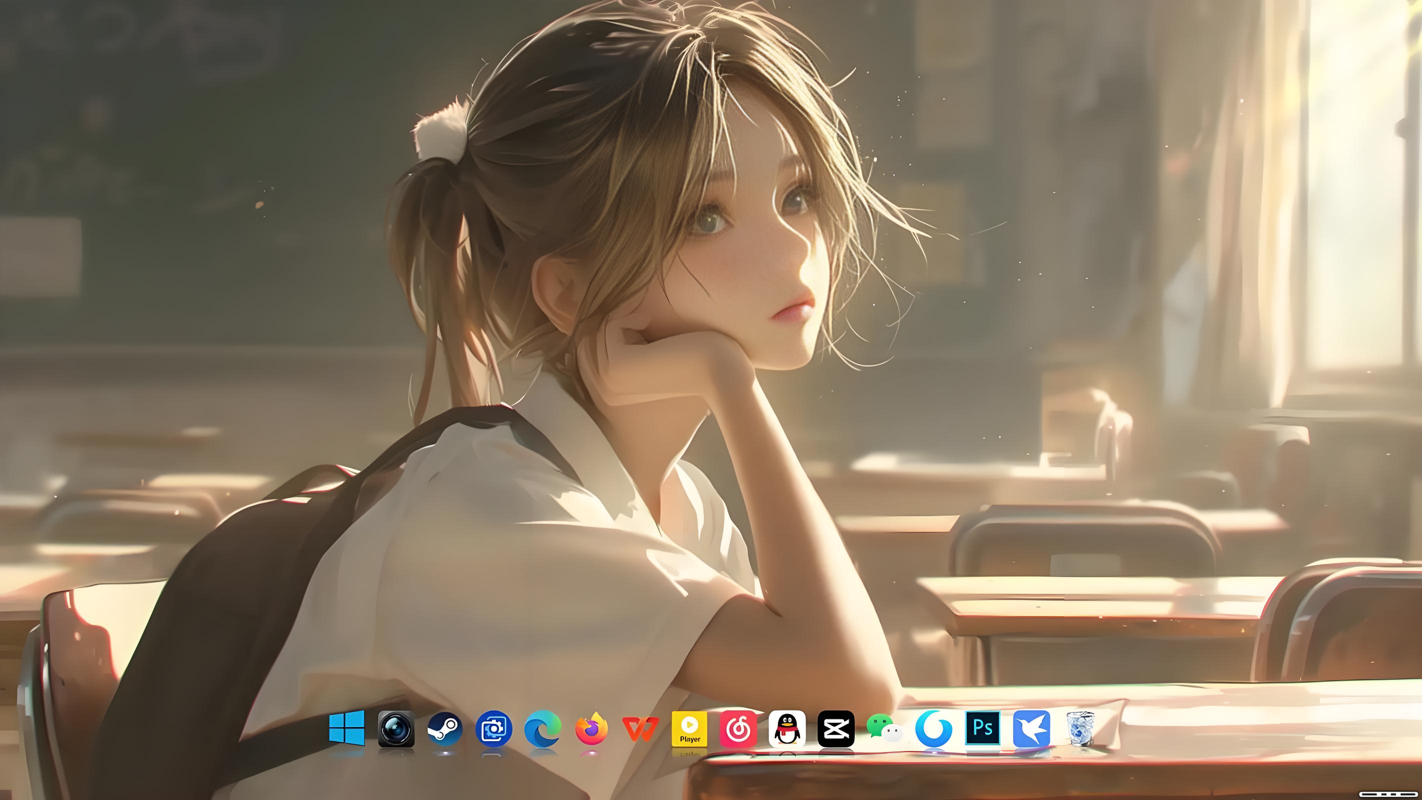Open the Recycle Bin icon
This screenshot has width=1422, height=800.
tap(1080, 729)
